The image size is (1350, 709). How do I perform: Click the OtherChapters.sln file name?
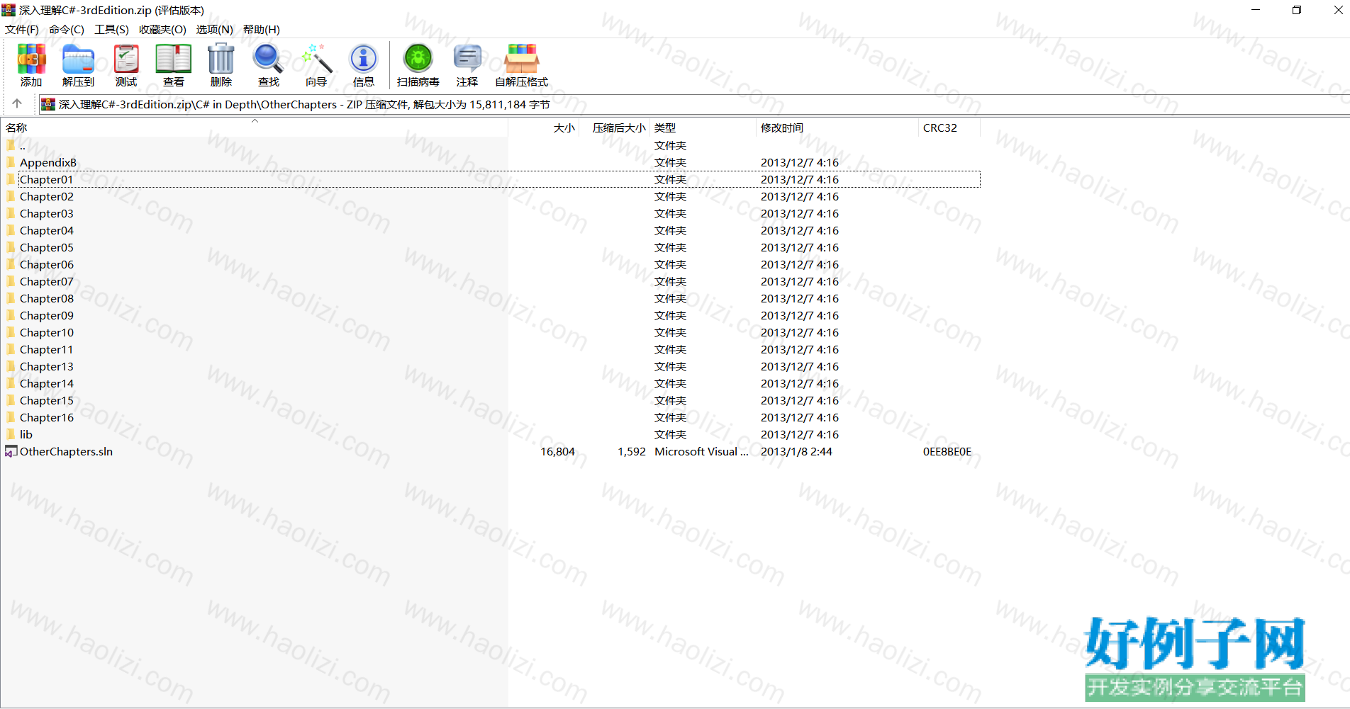click(x=66, y=451)
